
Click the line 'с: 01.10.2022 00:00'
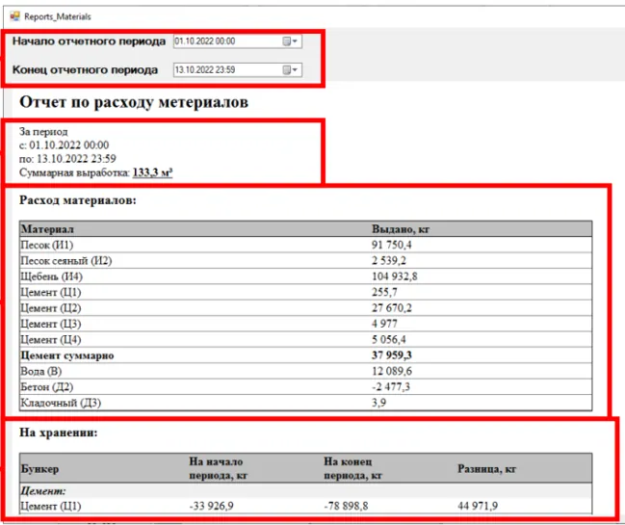[x=64, y=145]
